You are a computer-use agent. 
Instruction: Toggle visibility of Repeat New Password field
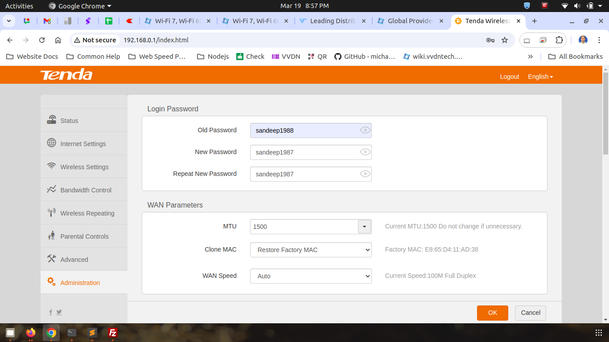[x=365, y=174]
